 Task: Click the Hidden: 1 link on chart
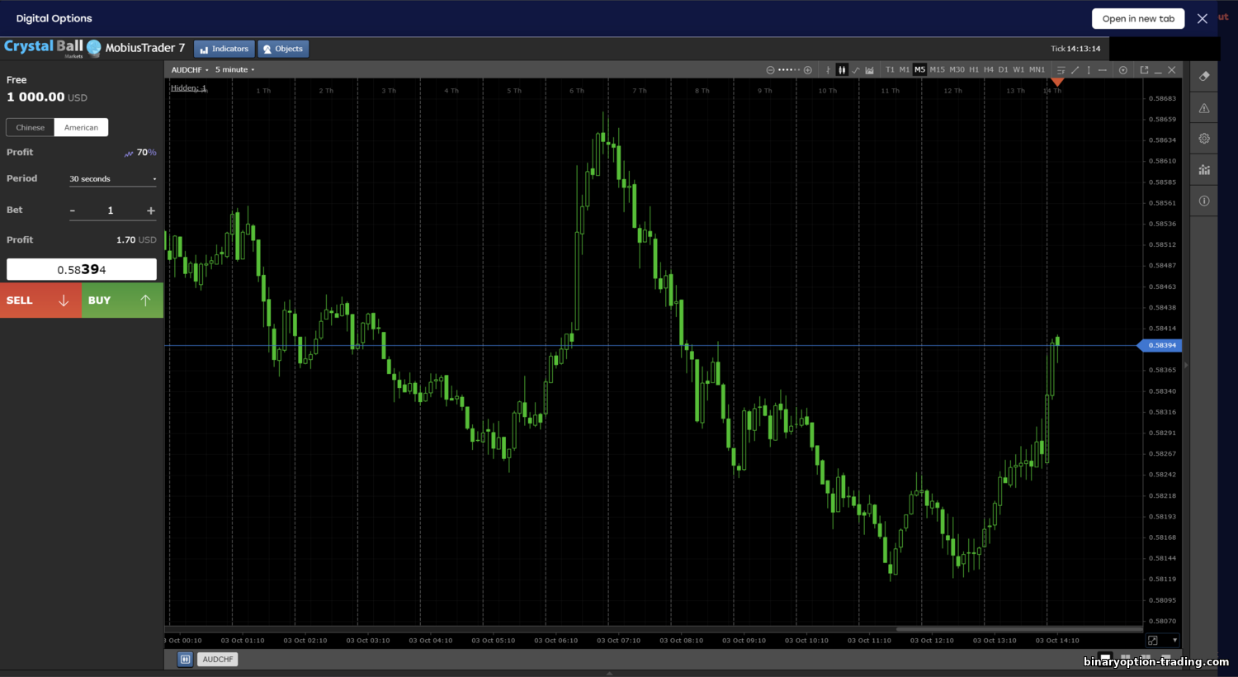click(189, 88)
